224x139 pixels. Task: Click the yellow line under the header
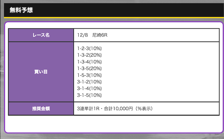(114, 18)
